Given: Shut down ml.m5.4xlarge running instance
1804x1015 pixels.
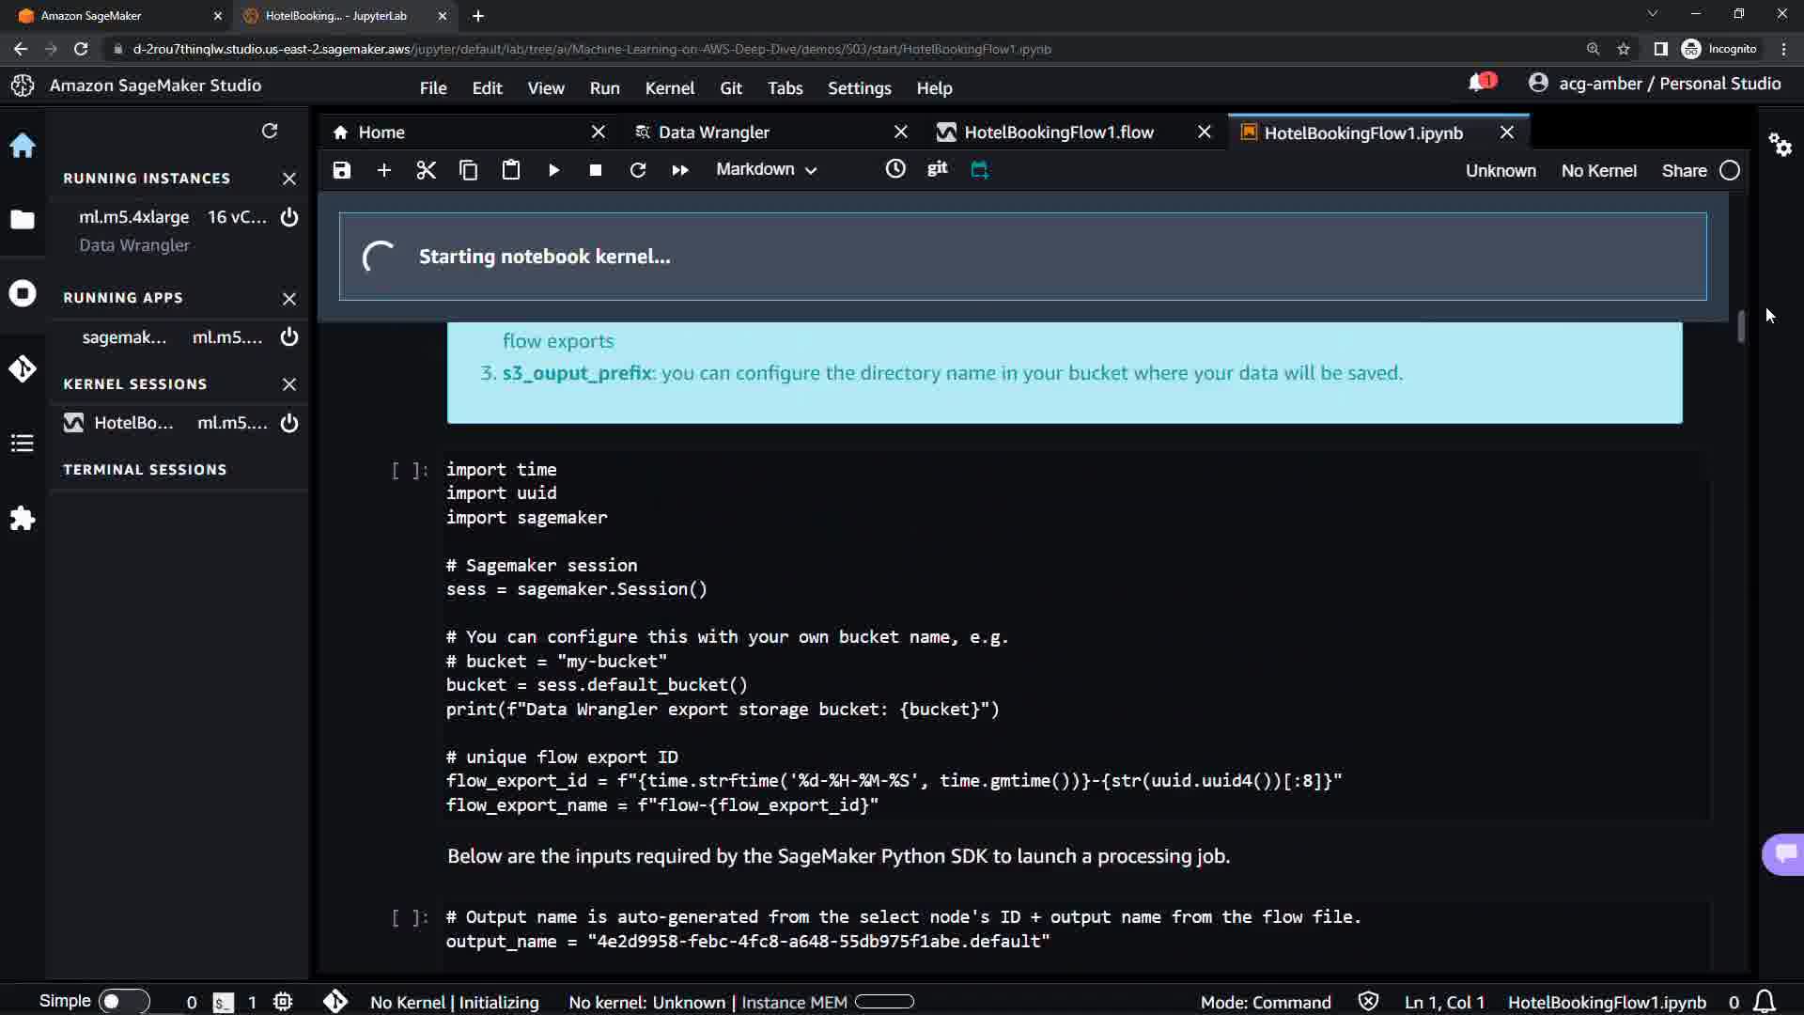Looking at the screenshot, I should click(x=289, y=217).
